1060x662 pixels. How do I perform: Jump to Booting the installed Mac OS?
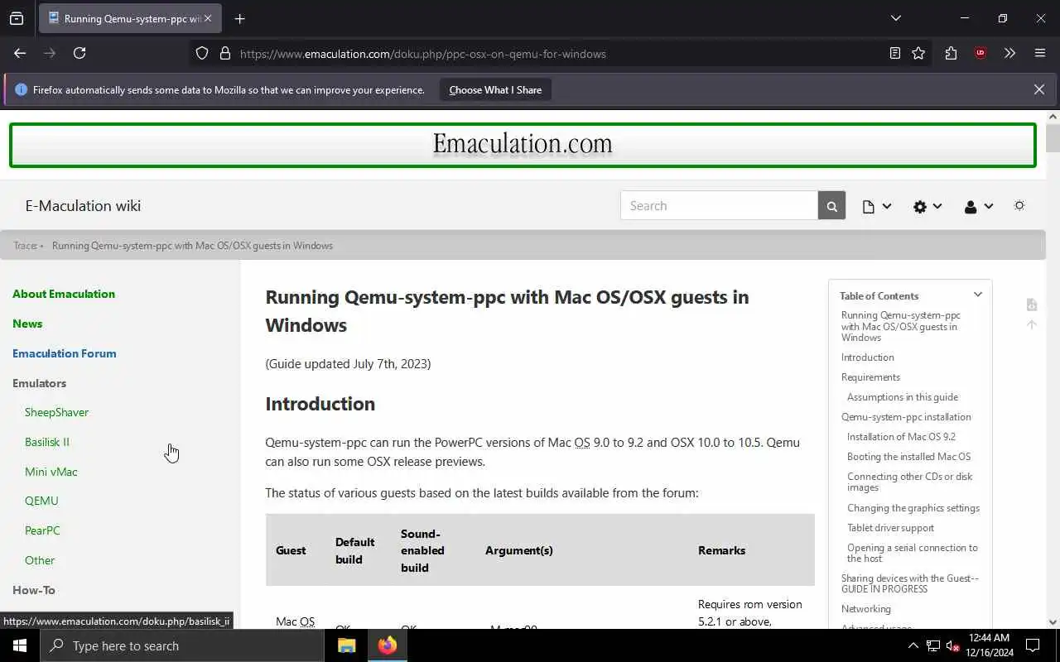click(908, 457)
